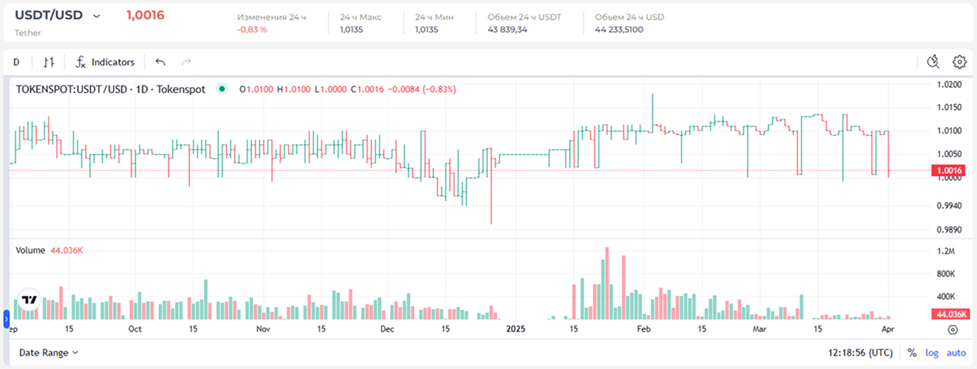Open chart settings gear in toolbar
The width and height of the screenshot is (977, 369).
[959, 62]
